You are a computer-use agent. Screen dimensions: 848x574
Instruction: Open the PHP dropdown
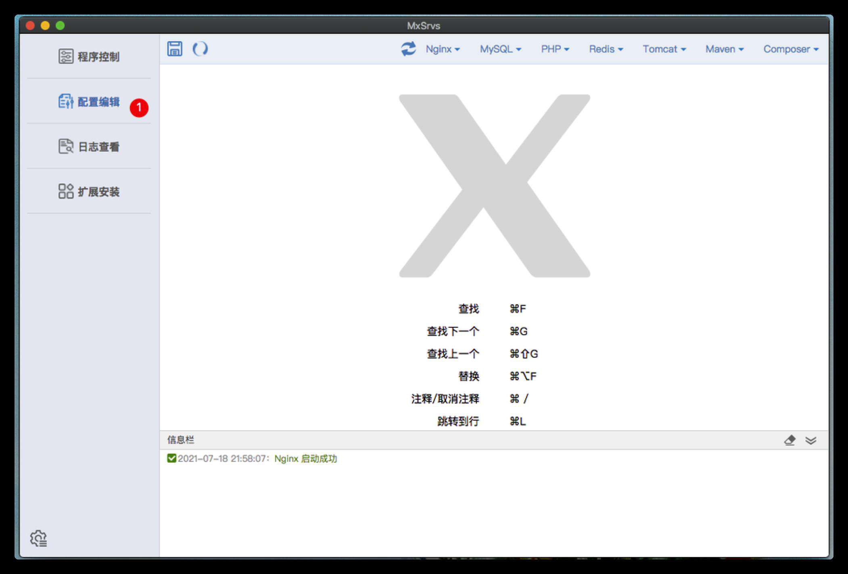click(x=555, y=49)
